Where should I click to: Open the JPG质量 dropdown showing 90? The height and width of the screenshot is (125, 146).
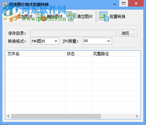(98, 41)
